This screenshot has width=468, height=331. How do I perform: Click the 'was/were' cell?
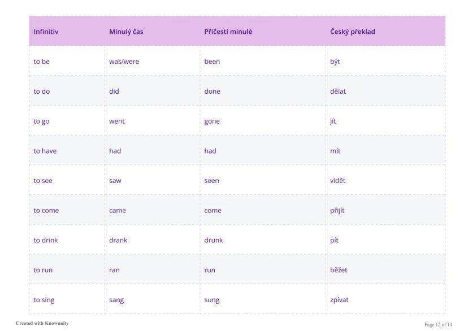(x=124, y=62)
